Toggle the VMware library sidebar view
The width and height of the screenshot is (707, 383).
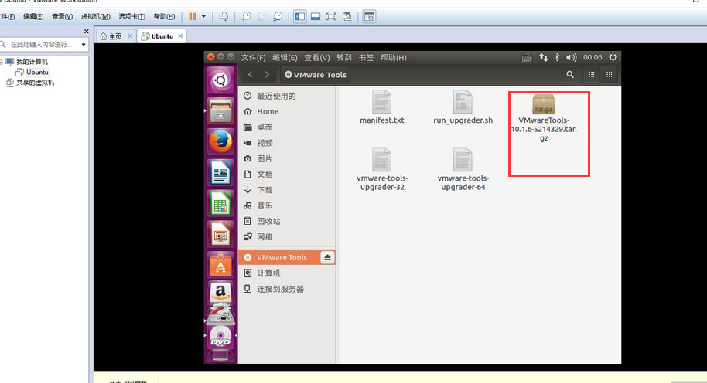point(300,17)
